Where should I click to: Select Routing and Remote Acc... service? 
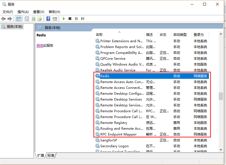pyautogui.click(x=121, y=129)
